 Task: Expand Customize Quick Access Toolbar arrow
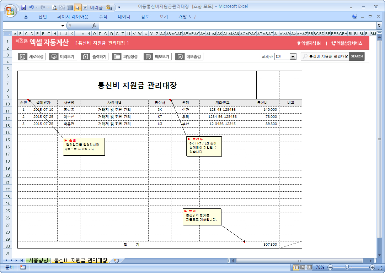tap(119, 7)
